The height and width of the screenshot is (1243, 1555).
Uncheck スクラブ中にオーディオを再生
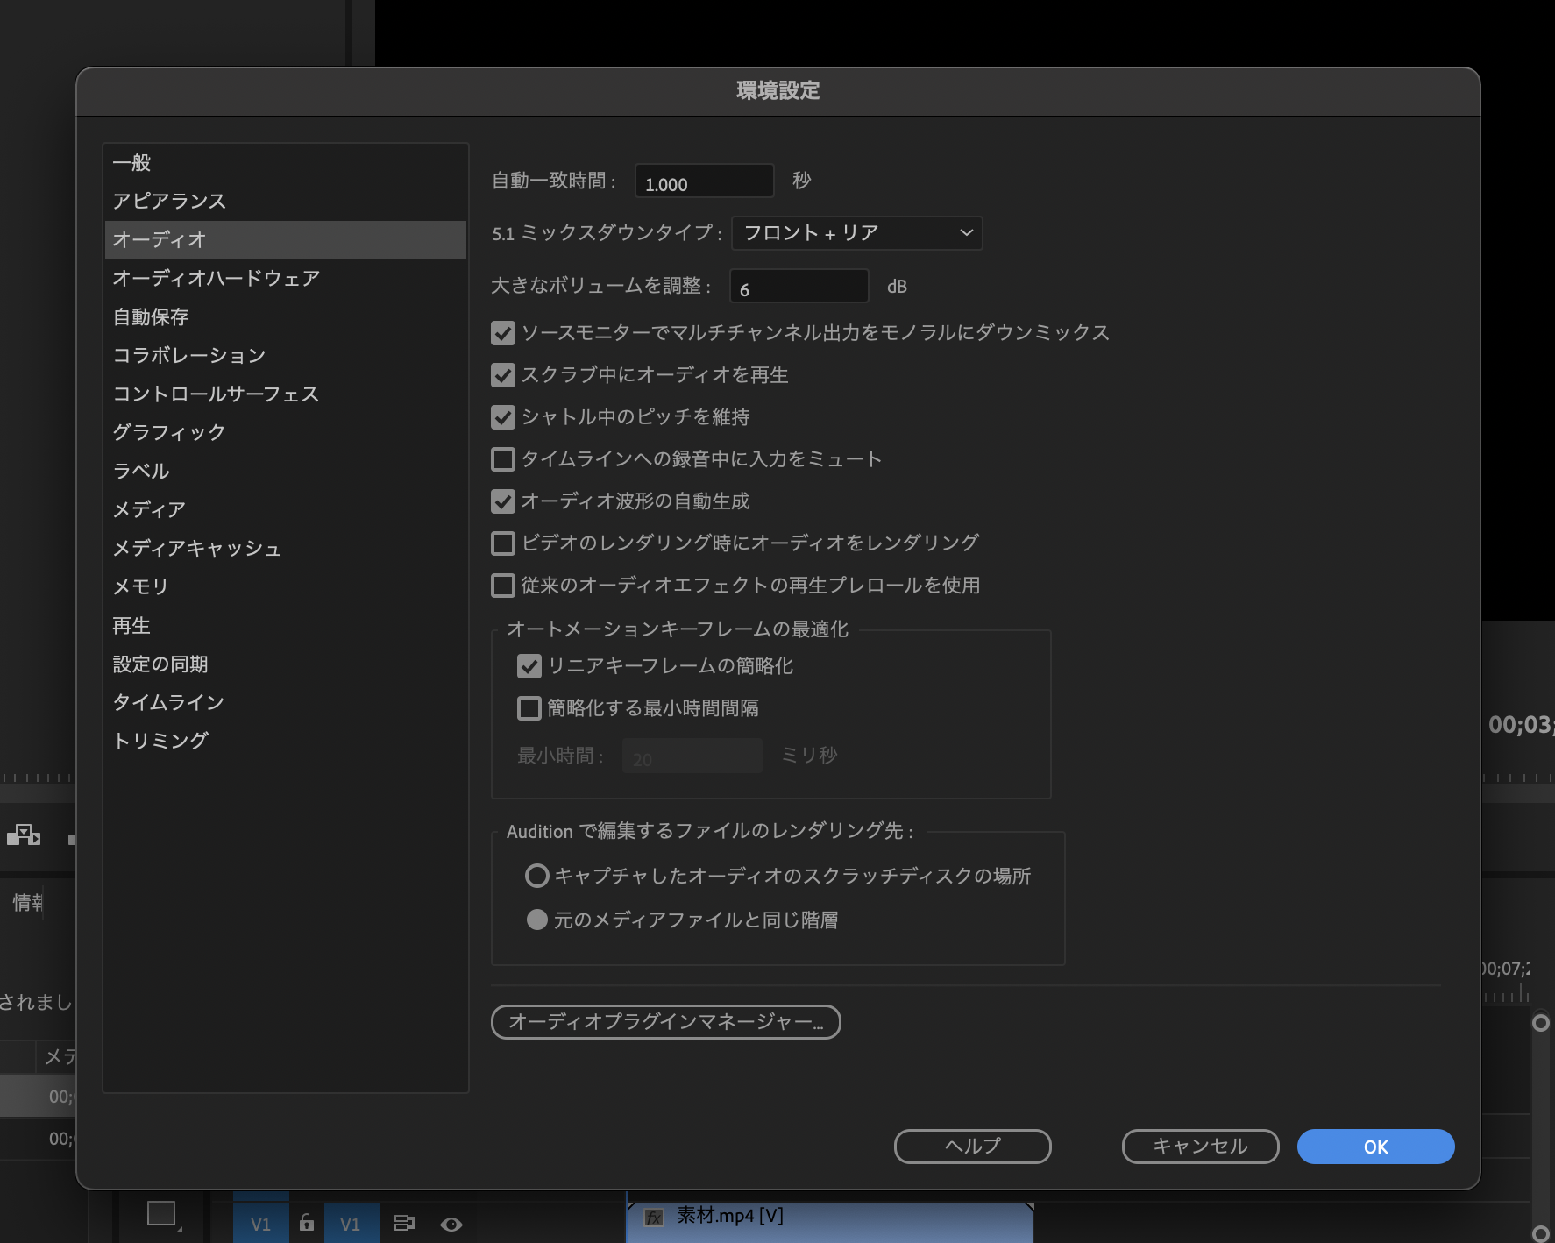click(x=502, y=375)
